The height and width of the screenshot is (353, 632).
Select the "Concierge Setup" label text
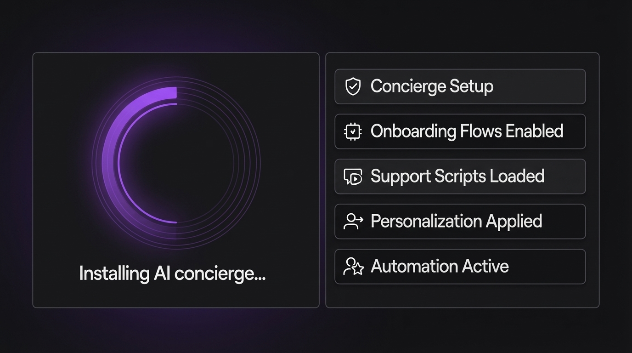pos(432,86)
